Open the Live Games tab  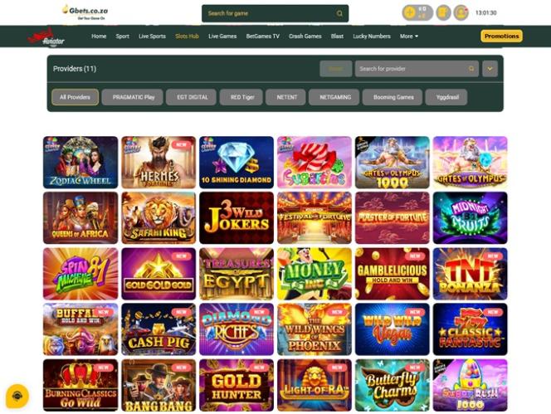click(222, 36)
